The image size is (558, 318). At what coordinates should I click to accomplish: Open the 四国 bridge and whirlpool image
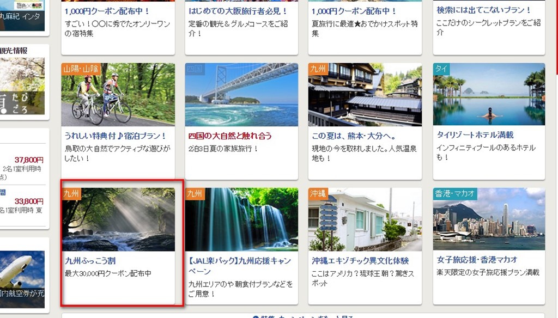[241, 95]
